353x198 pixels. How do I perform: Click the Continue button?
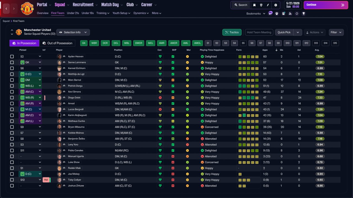pyautogui.click(x=326, y=5)
